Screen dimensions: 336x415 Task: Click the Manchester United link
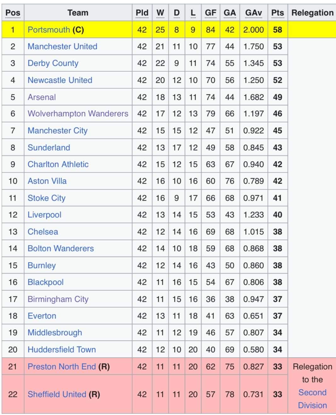62,46
